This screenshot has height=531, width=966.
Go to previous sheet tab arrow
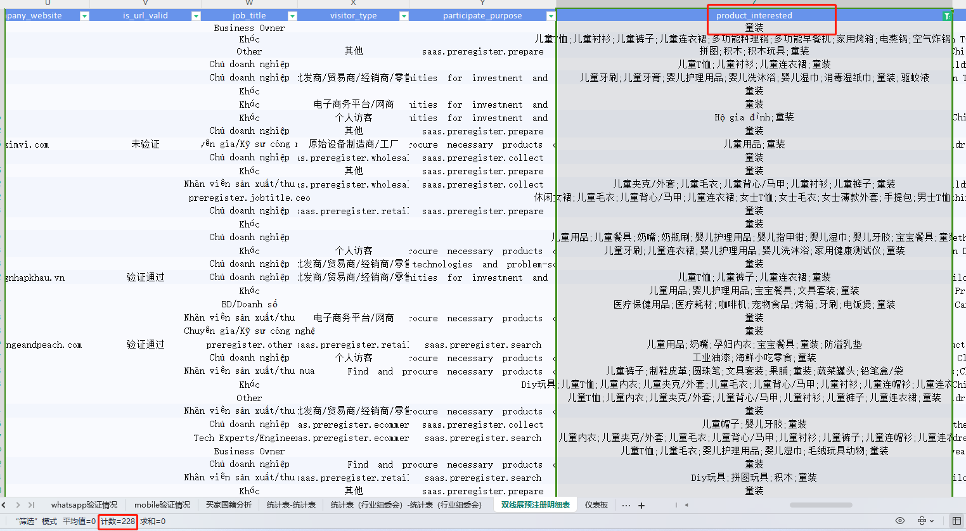[x=4, y=505]
